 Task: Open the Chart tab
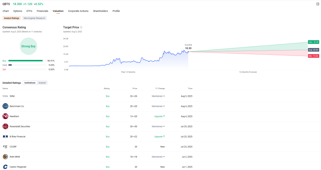pyautogui.click(x=6, y=11)
